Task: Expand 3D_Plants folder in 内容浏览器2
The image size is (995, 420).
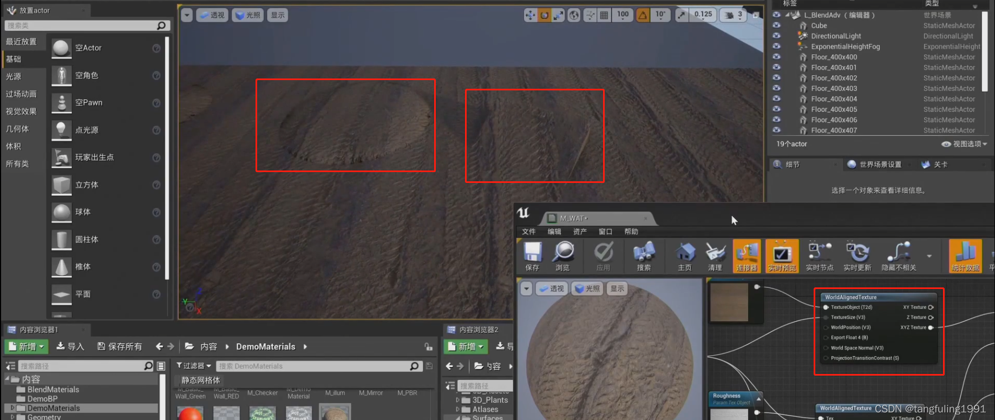Action: click(x=457, y=400)
